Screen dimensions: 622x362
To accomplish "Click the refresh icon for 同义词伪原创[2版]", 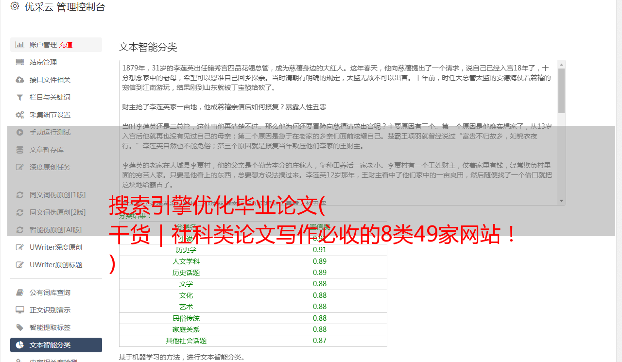I will tap(20, 212).
